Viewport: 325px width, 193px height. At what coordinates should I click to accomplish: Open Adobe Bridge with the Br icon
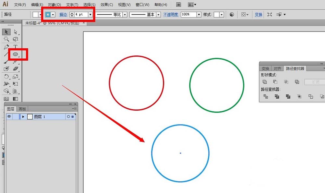pos(178,5)
